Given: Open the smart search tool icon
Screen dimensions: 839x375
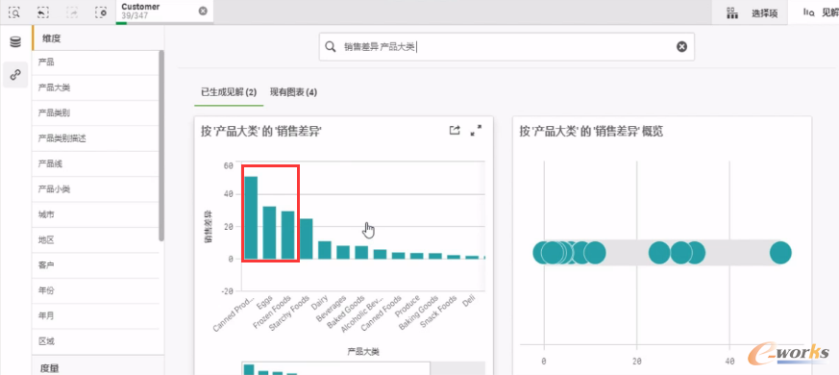Looking at the screenshot, I should pyautogui.click(x=15, y=12).
